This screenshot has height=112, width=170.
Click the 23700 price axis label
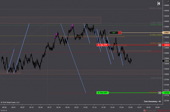pos(166,101)
